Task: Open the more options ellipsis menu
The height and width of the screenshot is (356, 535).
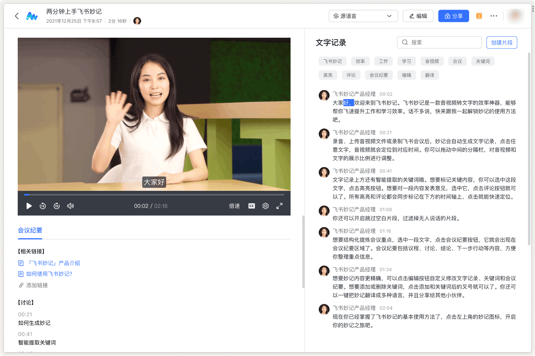Action: coord(494,16)
